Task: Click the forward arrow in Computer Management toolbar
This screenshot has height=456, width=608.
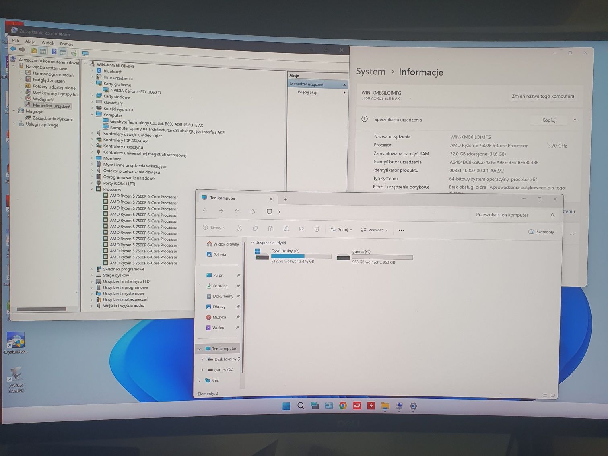Action: 23,50
